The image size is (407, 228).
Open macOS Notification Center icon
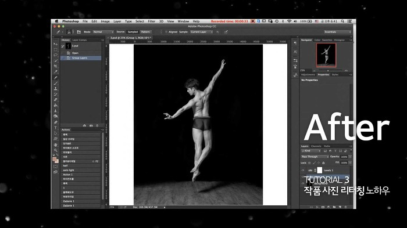click(x=349, y=21)
